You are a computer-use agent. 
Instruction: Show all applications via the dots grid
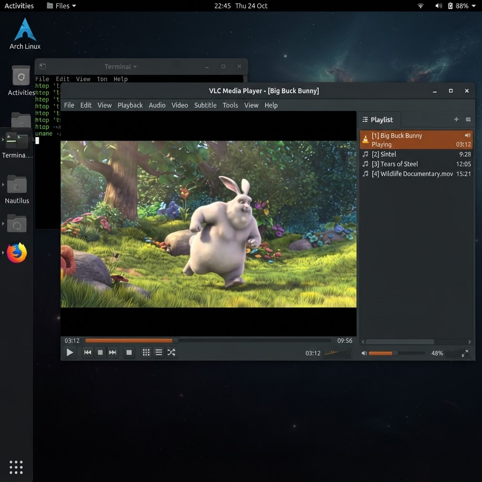16,467
